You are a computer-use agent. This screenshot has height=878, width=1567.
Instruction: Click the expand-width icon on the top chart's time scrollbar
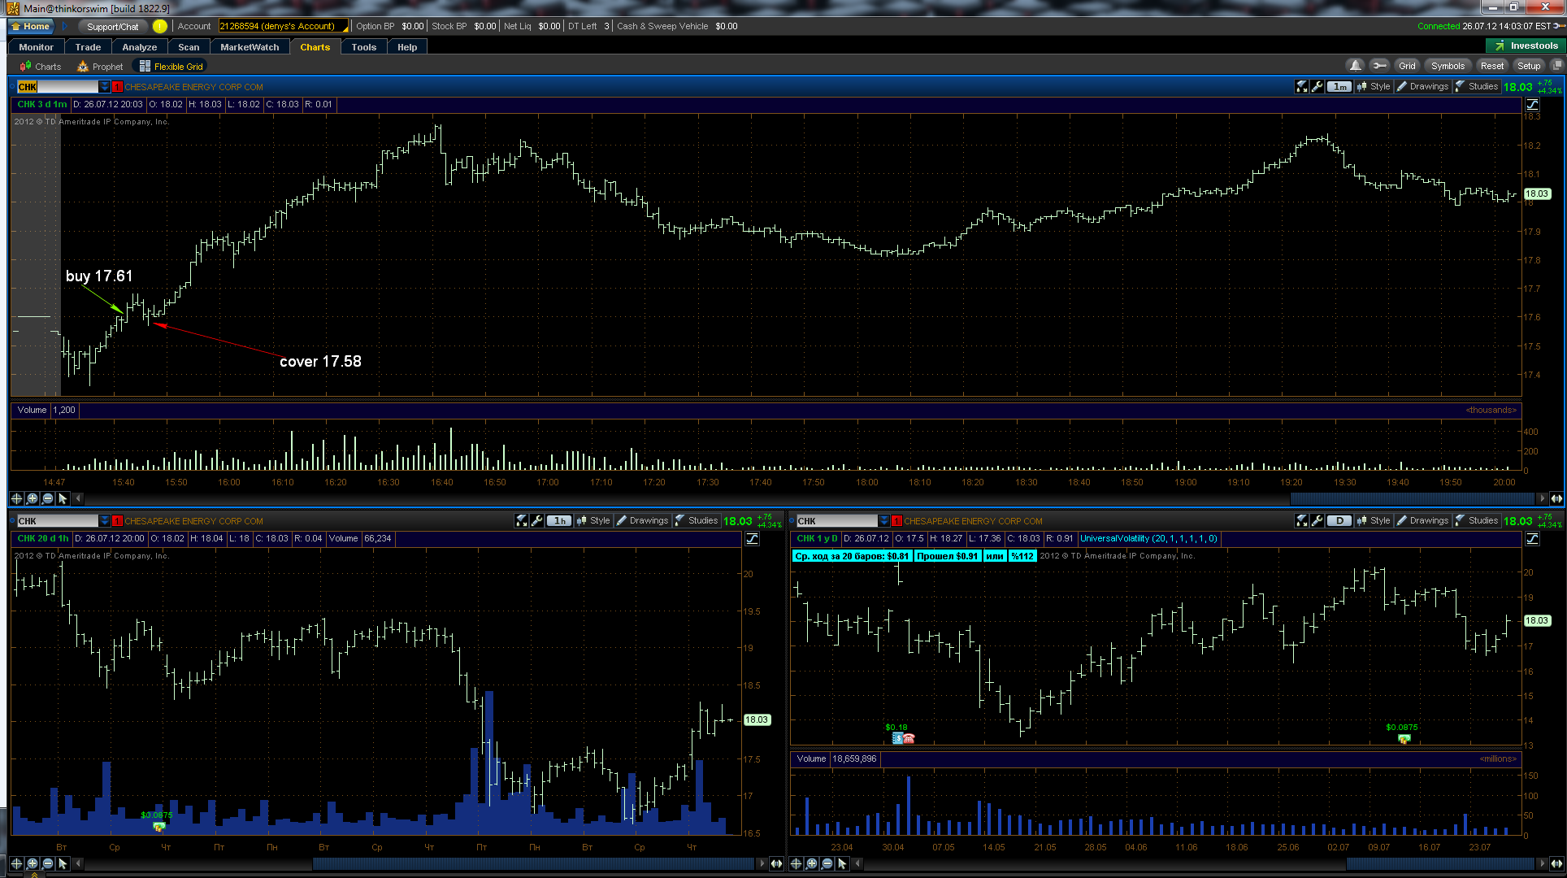pos(1556,498)
